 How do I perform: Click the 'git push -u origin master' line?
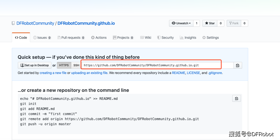pos(46,124)
